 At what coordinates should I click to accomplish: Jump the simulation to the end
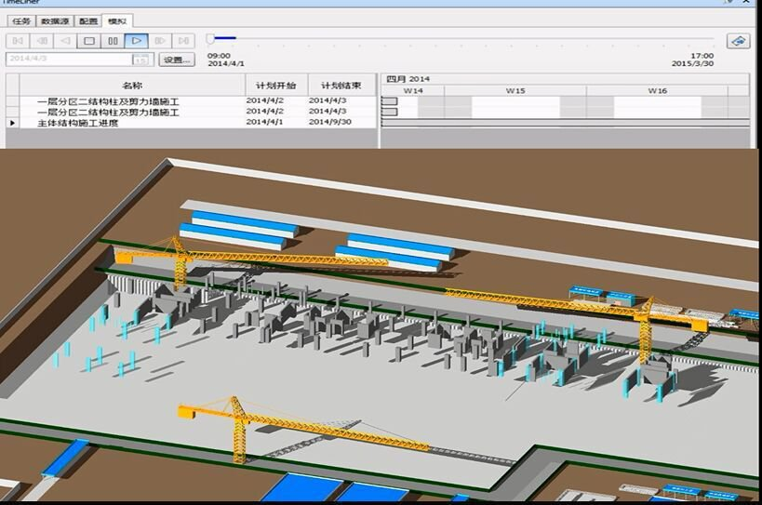[183, 41]
